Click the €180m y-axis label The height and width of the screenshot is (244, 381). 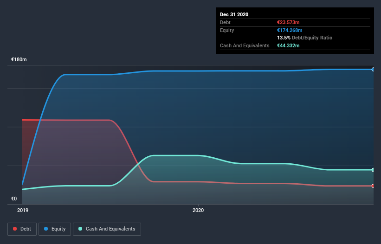19,59
